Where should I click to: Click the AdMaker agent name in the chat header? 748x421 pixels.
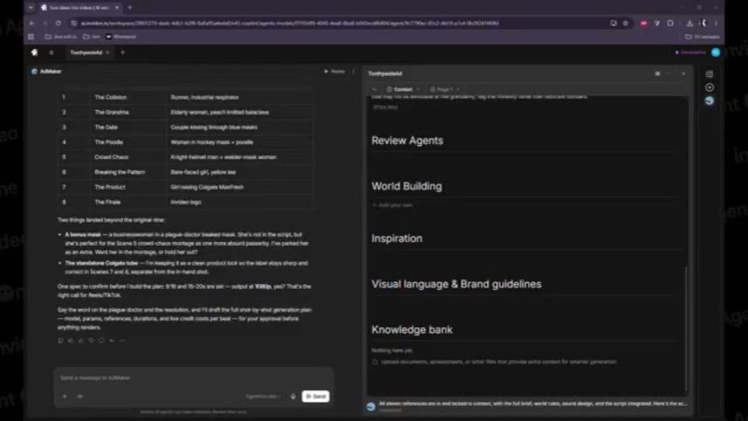coord(50,71)
